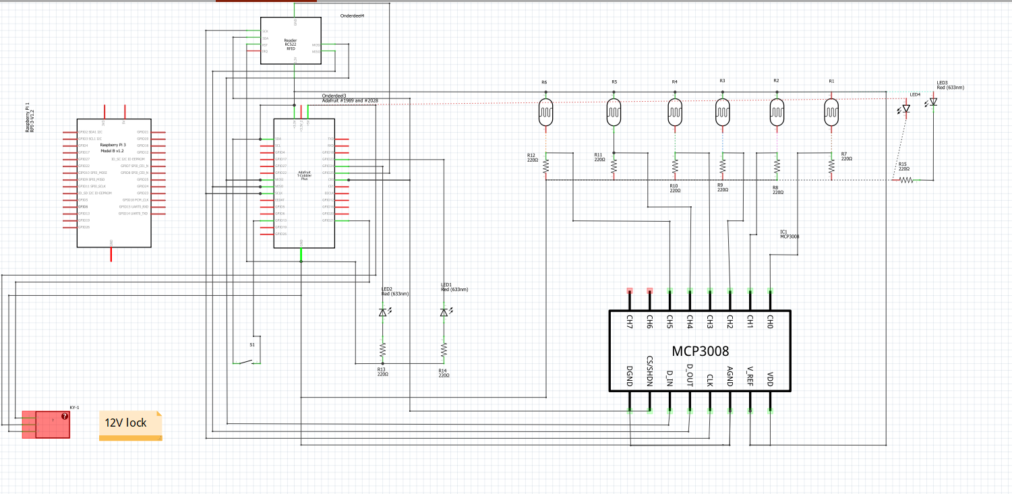Click the CLK pin end on MCP3008
The width and height of the screenshot is (1012, 494).
(x=710, y=410)
